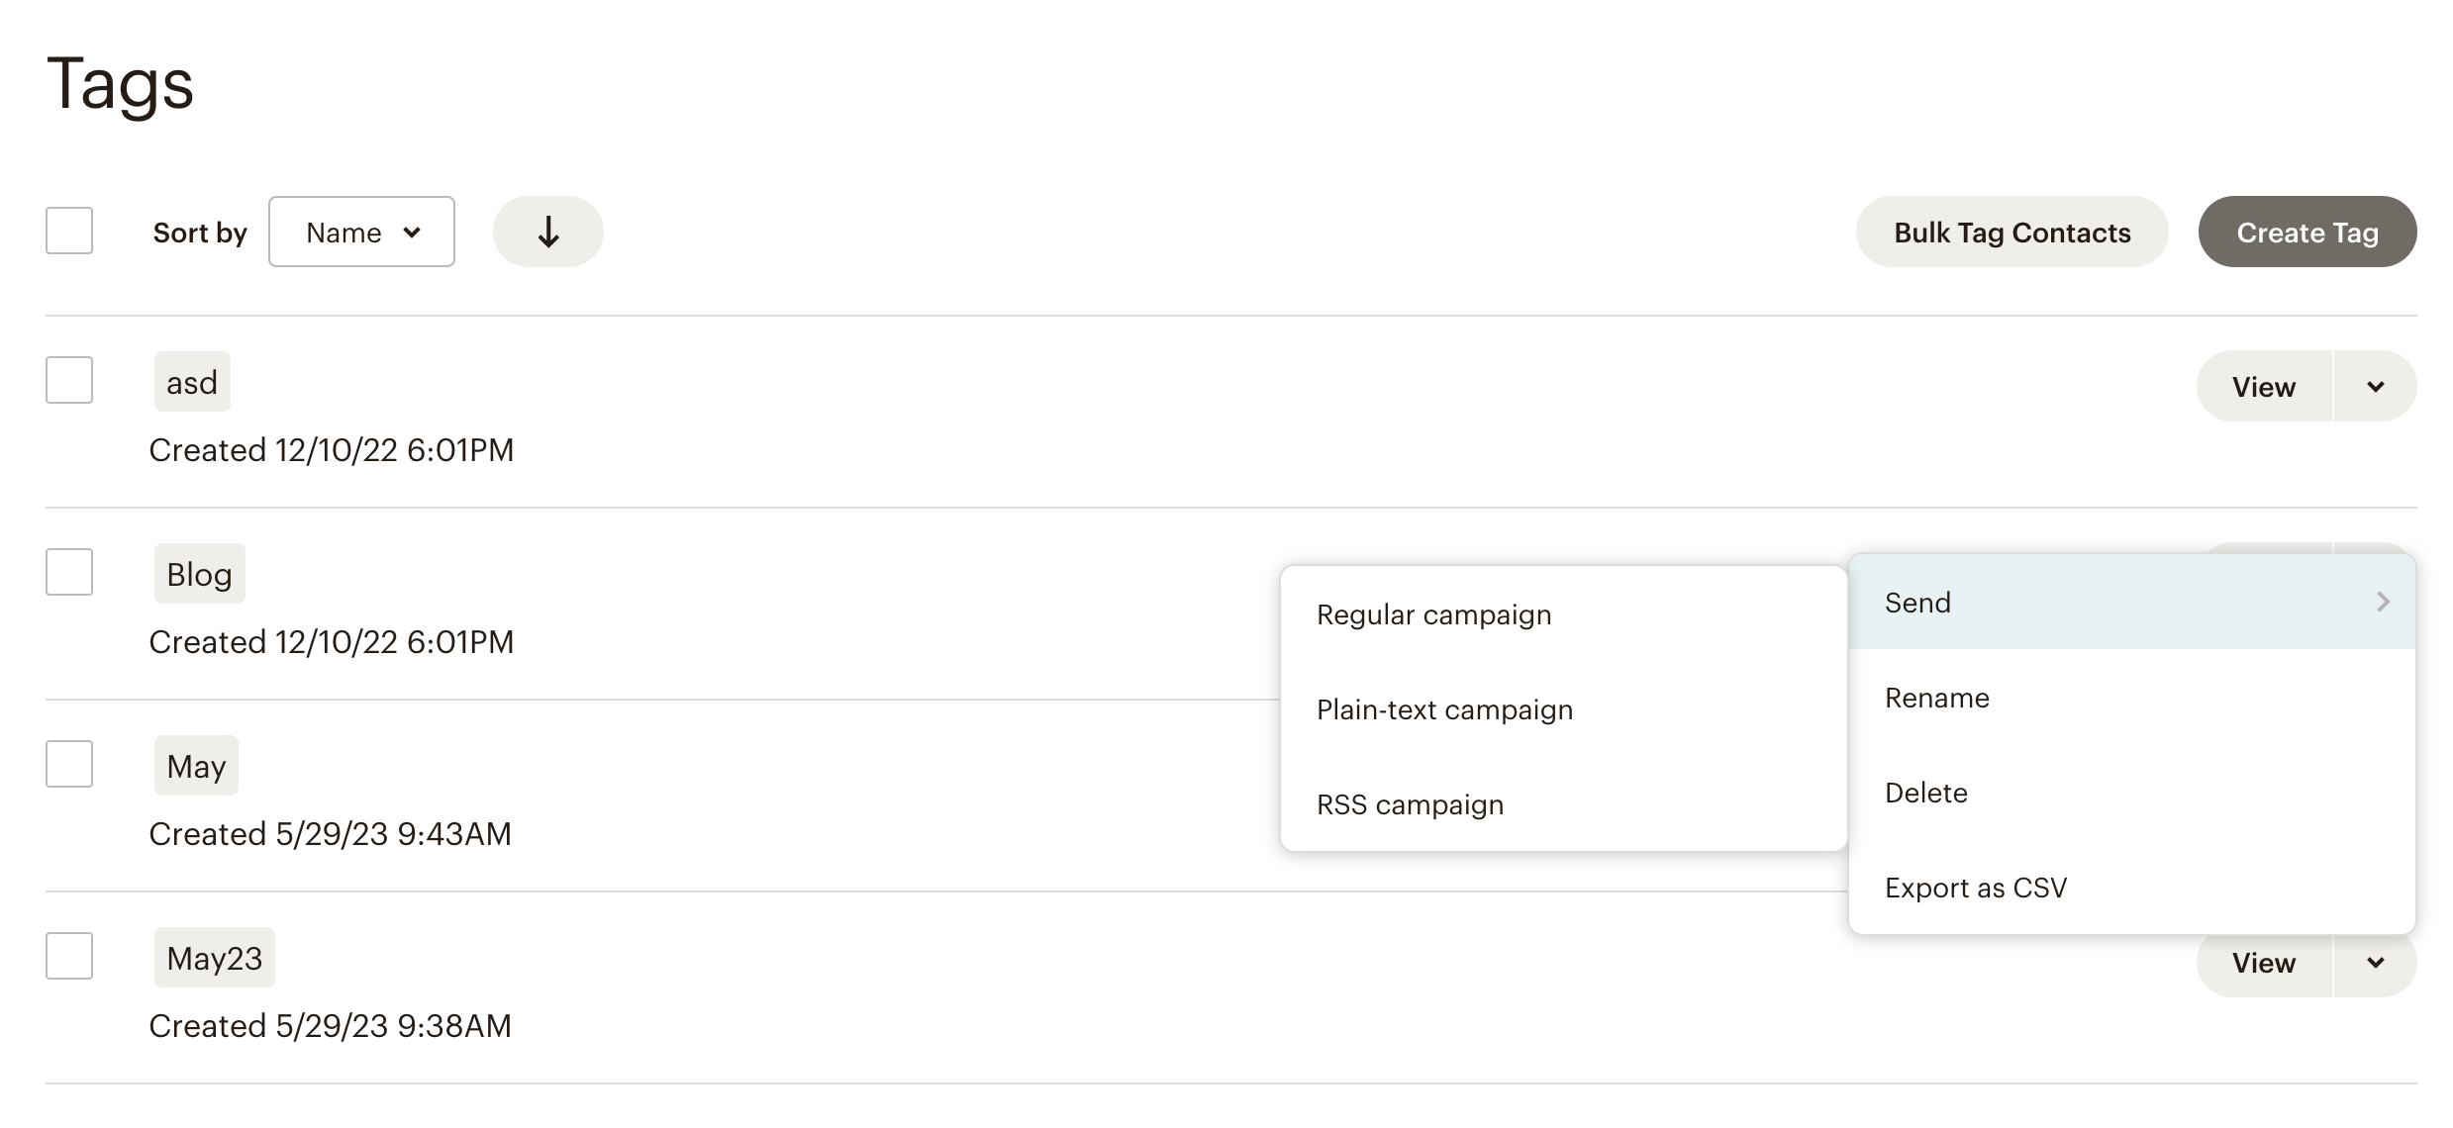Choose Delete from the tag menu
Viewport: 2453px width, 1128px height.
[1925, 793]
